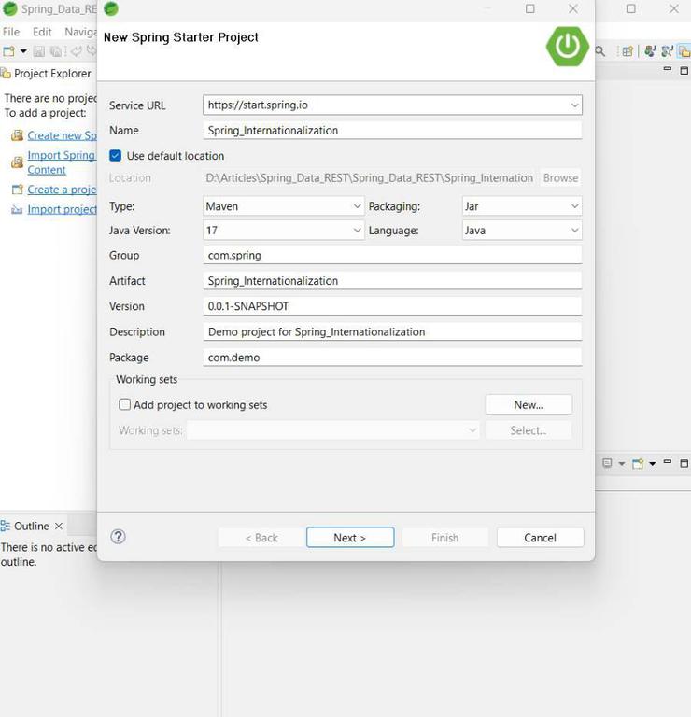Click the Spring leaf icon in main title bar
Screen dimensions: 691x717
[10, 8]
